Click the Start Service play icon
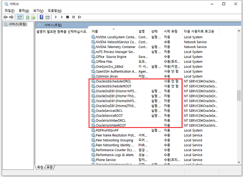The width and height of the screenshot is (243, 177). point(56,17)
